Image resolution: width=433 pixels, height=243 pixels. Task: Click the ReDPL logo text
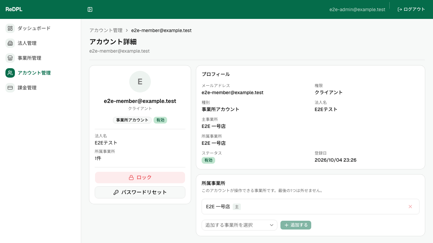tap(14, 9)
